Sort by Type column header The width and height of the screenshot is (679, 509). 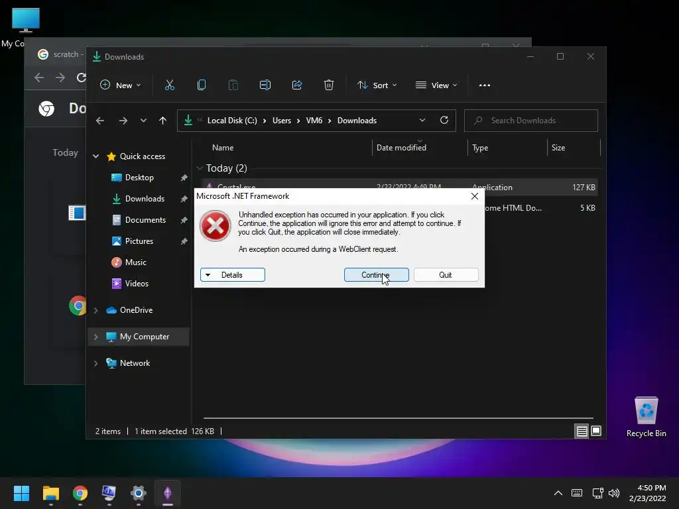[507, 148]
